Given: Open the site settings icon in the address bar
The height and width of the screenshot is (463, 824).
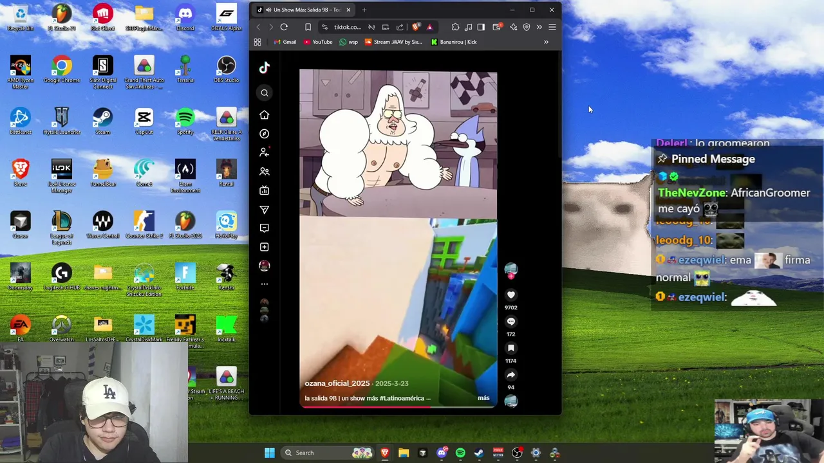Looking at the screenshot, I should coord(324,27).
